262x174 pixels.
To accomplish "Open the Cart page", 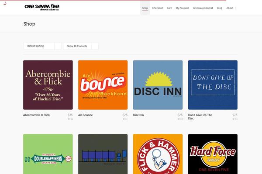I will pyautogui.click(x=169, y=8).
